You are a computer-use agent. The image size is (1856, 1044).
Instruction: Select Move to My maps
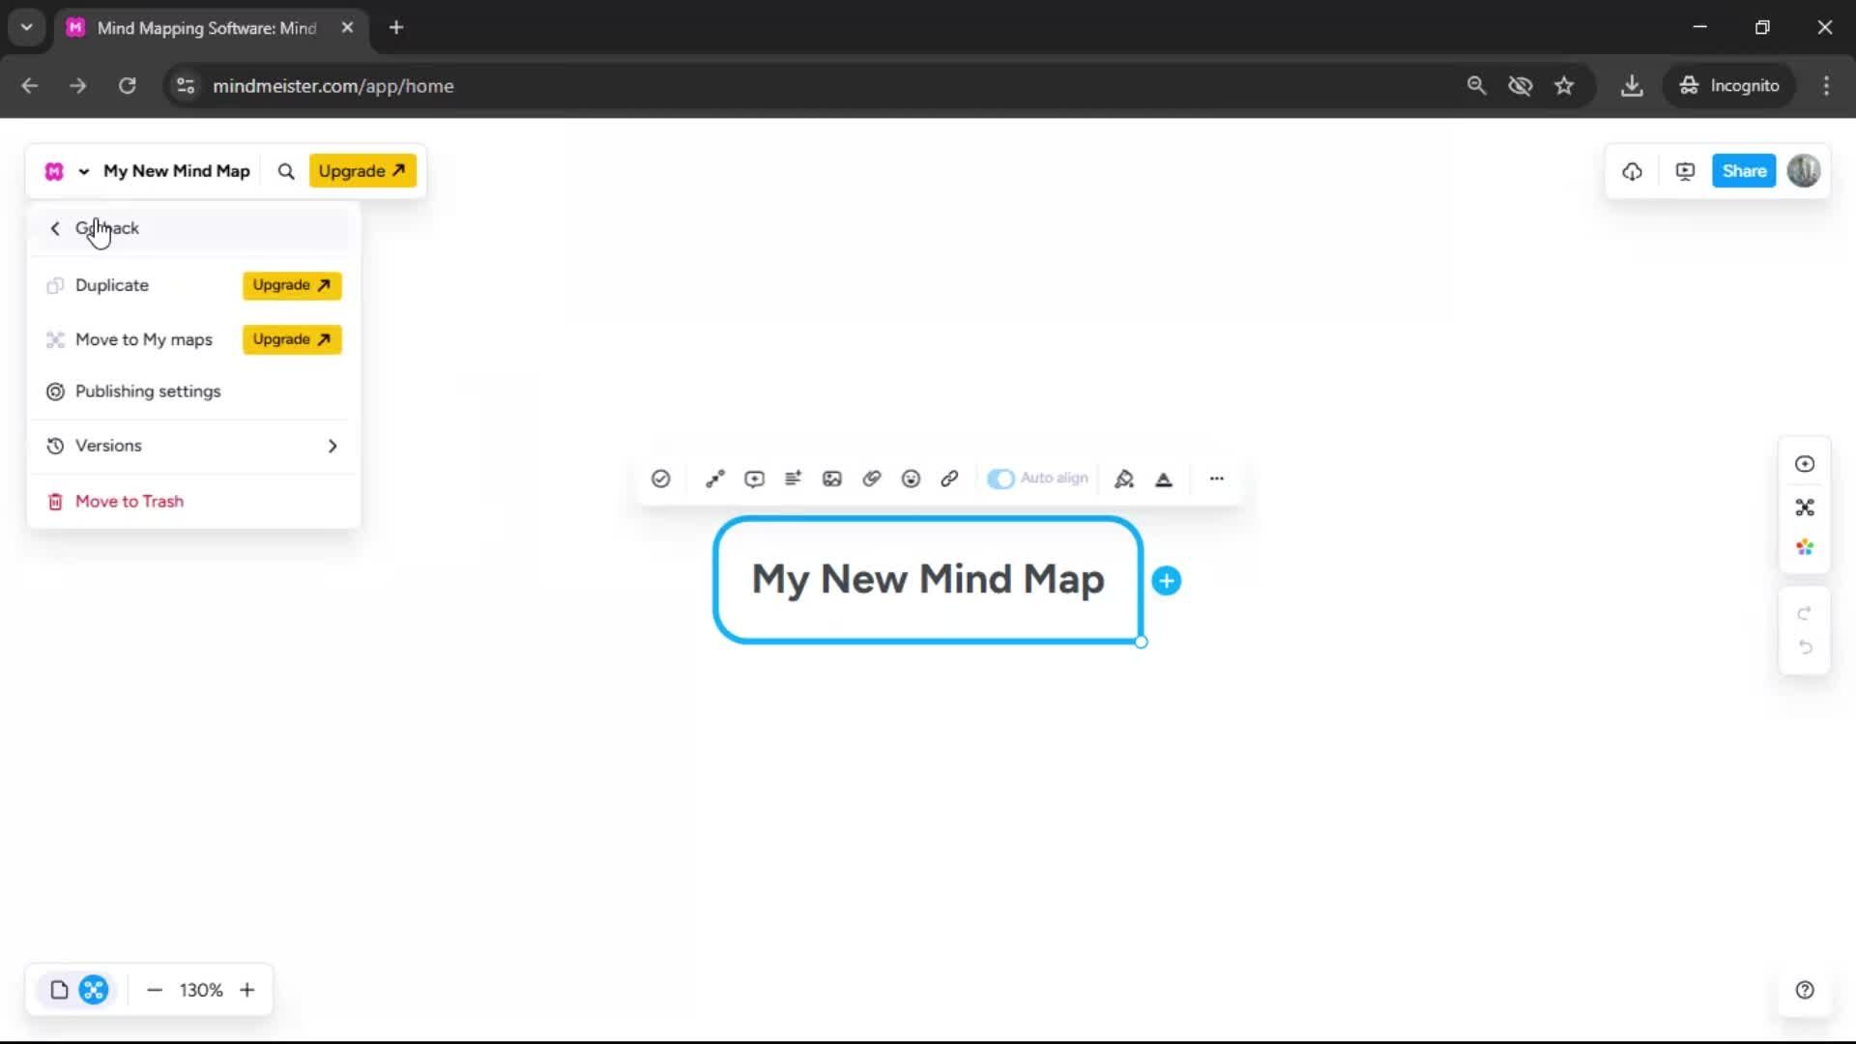144,340
